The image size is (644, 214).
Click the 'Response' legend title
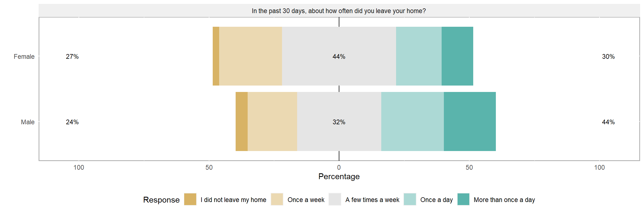click(161, 200)
